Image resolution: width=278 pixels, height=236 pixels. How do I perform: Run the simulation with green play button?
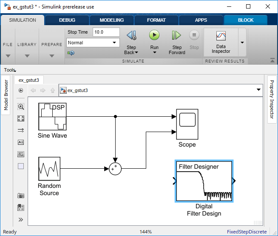[x=154, y=35]
